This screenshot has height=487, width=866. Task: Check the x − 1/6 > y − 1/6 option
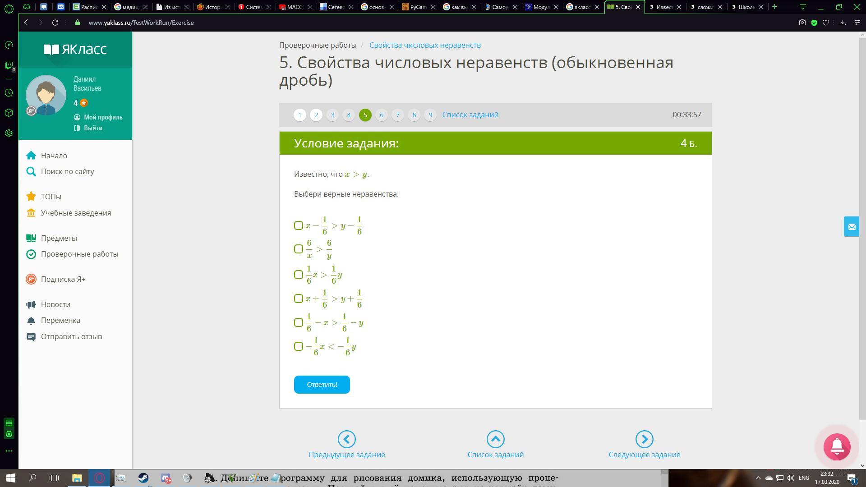point(298,225)
